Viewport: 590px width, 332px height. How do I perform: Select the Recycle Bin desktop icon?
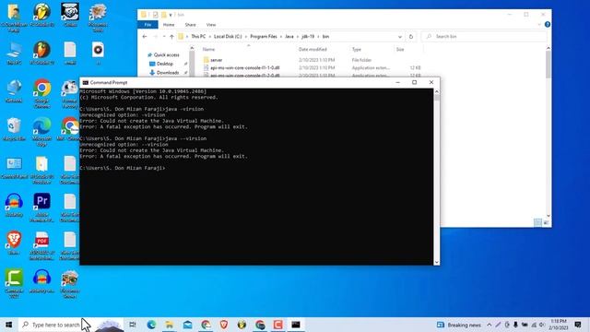[14, 129]
